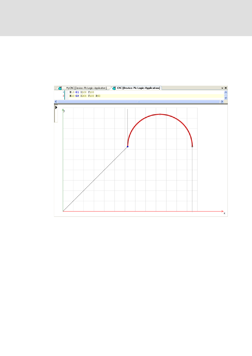Click the active CNC tab's icon

coord(114,88)
